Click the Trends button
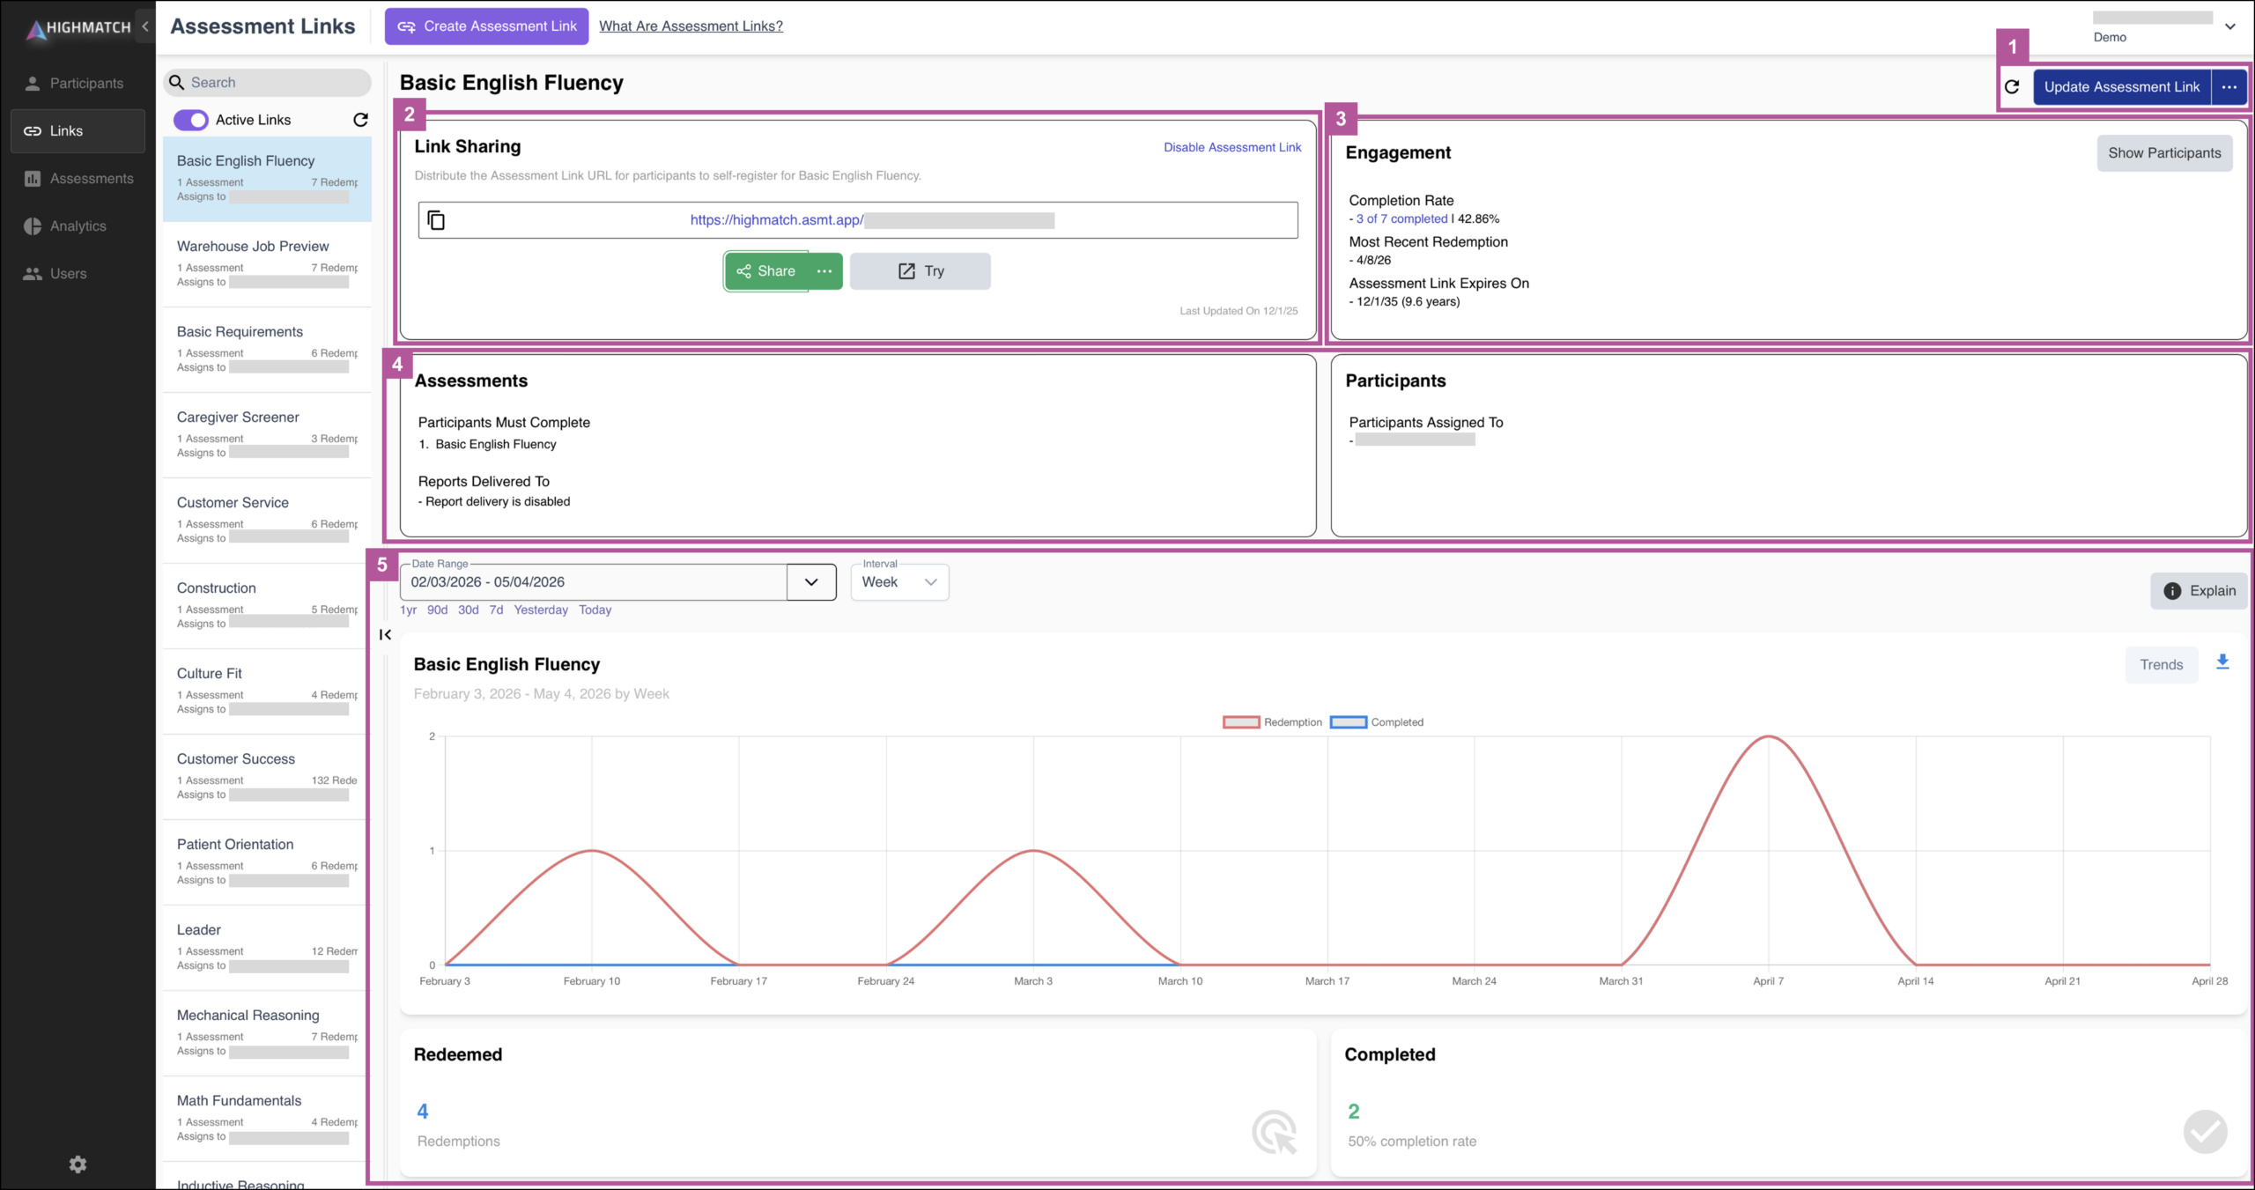The height and width of the screenshot is (1190, 2255). (x=2162, y=665)
